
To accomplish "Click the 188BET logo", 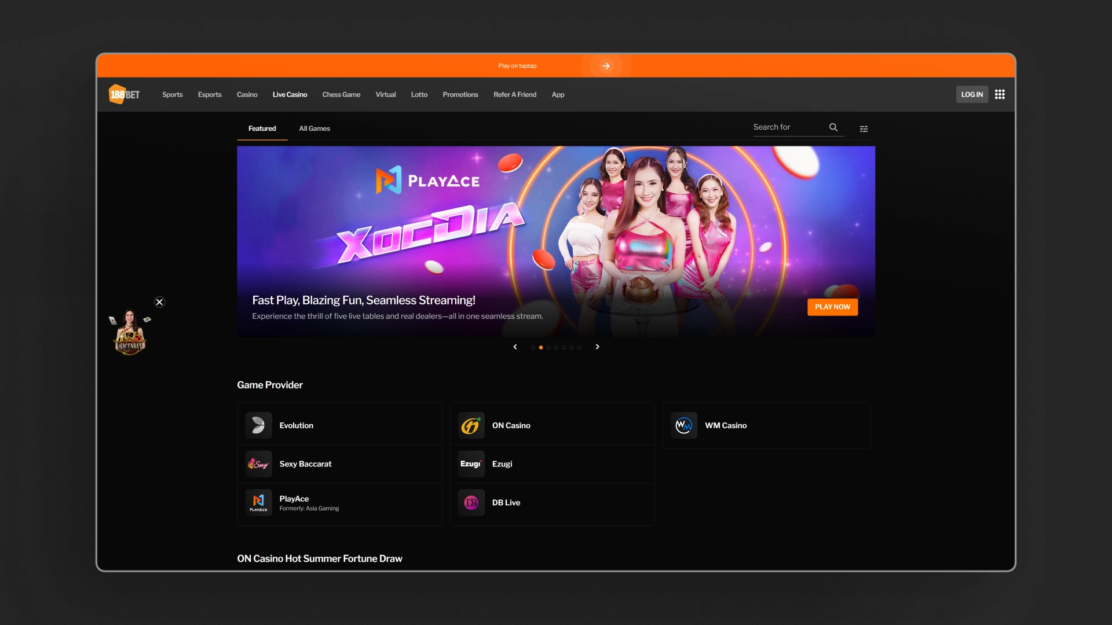I will (x=125, y=94).
